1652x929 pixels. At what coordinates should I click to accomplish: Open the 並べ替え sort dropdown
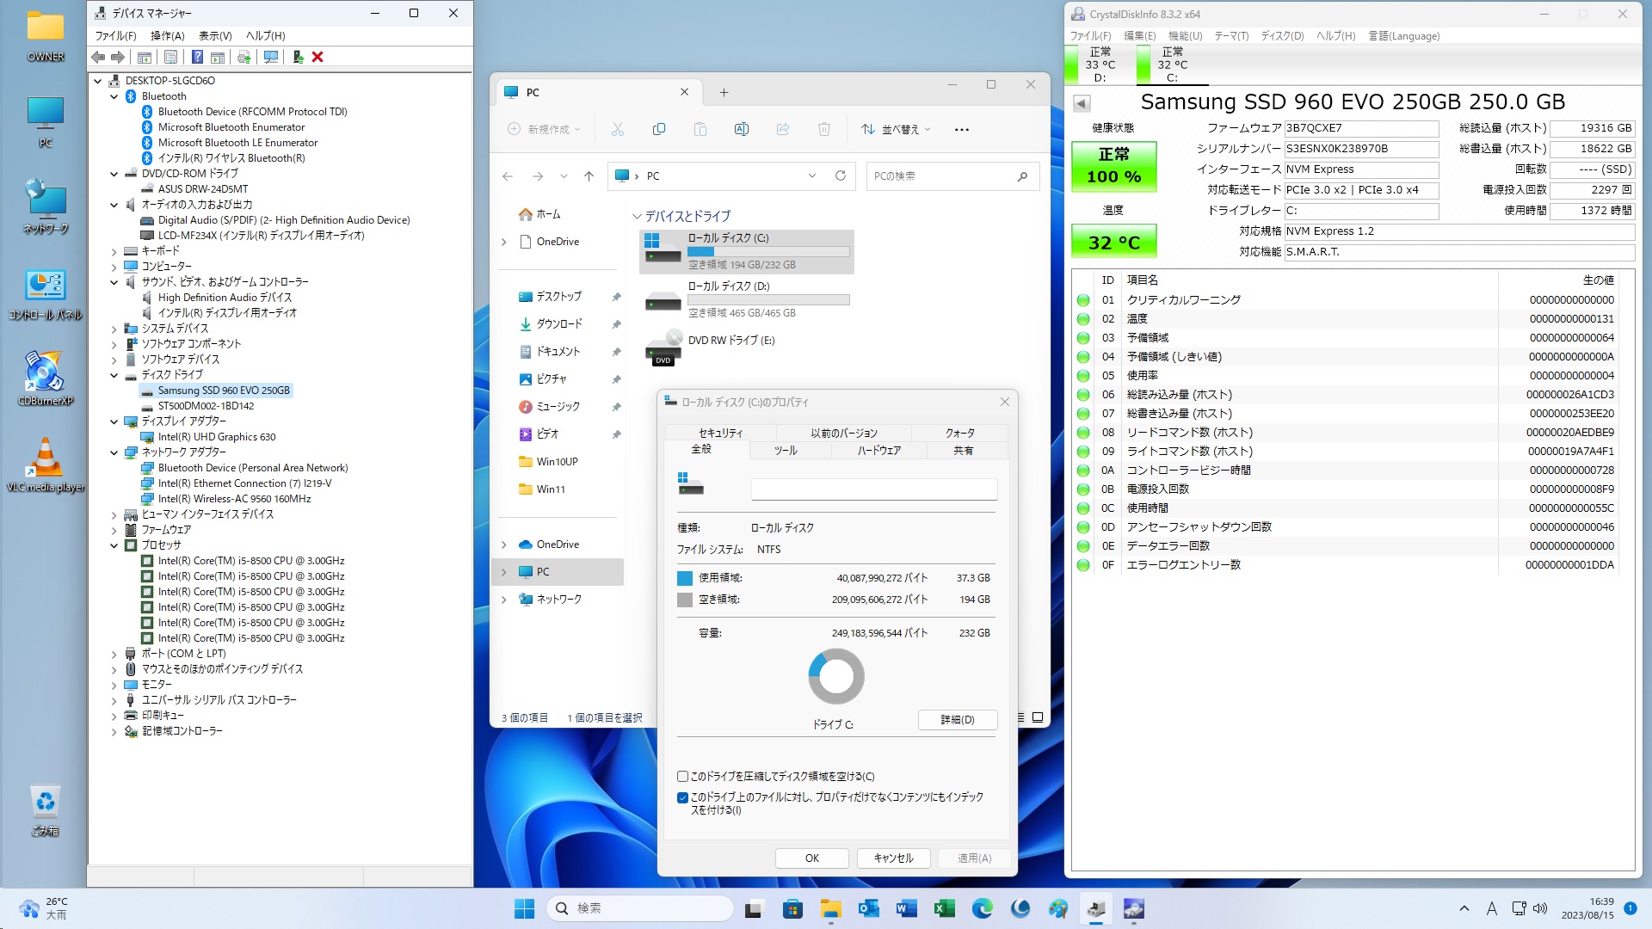click(x=896, y=129)
